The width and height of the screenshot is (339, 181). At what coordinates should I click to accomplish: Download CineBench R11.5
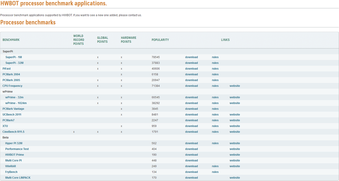click(x=191, y=132)
